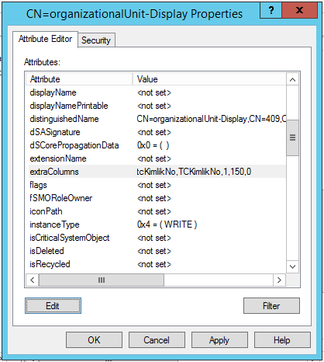Viewport: 324px width, 362px height.
Task: Confirm changes with OK button
Action: tap(94, 340)
